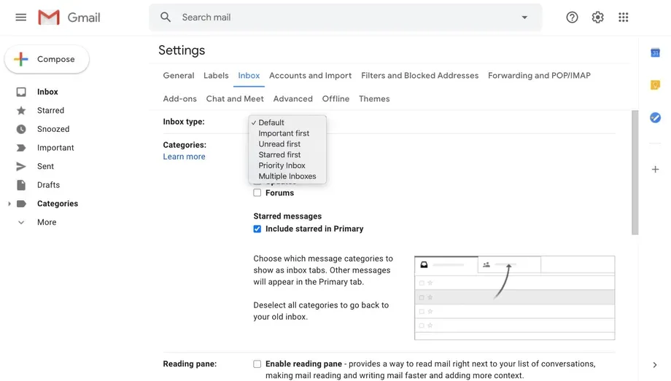Open Filters and Blocked Addresses tab

(x=420, y=75)
